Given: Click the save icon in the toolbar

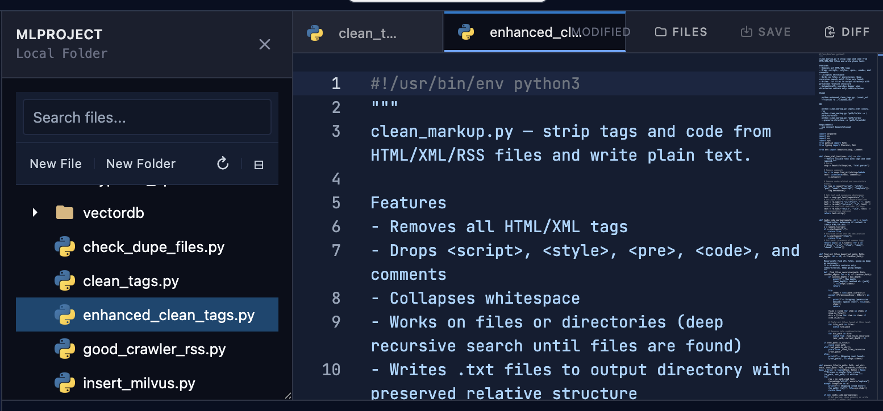Looking at the screenshot, I should point(745,32).
